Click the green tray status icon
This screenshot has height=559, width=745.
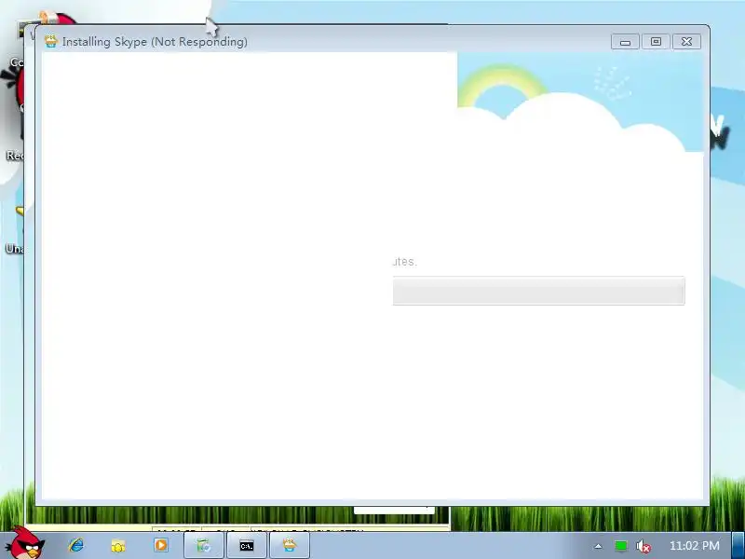[x=620, y=546]
